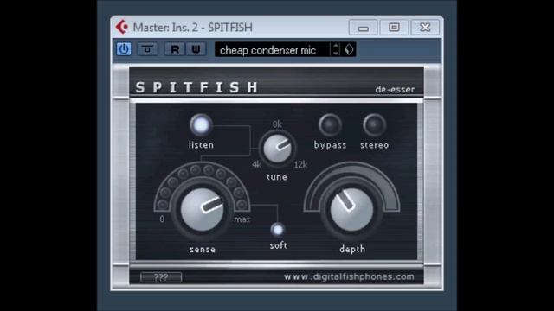The width and height of the screenshot is (554, 311).
Task: Step presets with the up/down arrows
Action: (336, 49)
